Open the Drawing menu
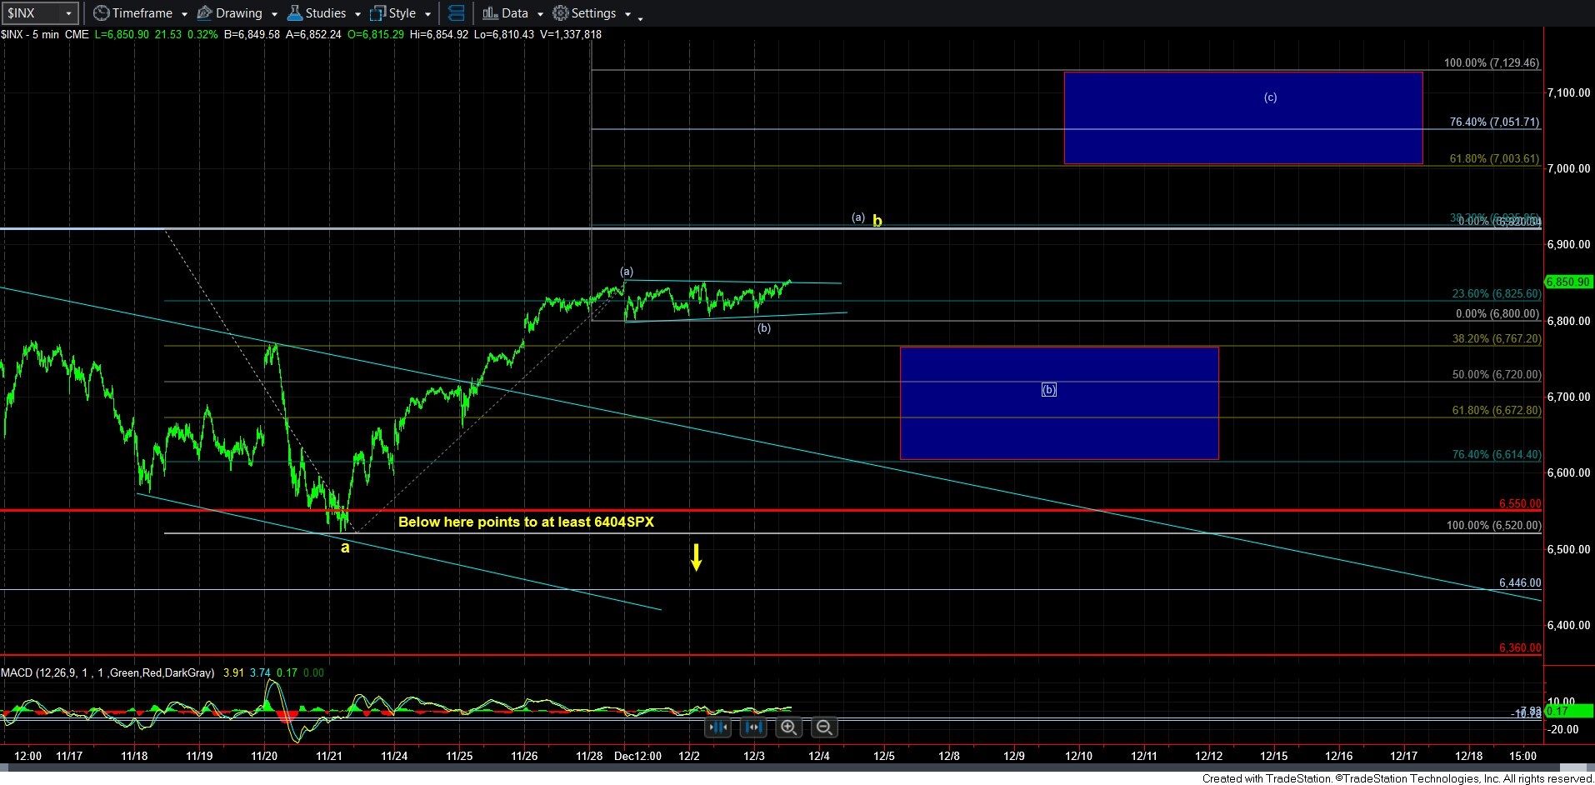Image resolution: width=1595 pixels, height=785 pixels. (238, 13)
